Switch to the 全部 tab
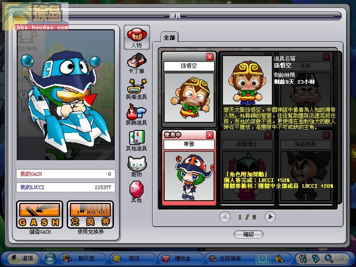This screenshot has height=267, width=356. [x=170, y=38]
